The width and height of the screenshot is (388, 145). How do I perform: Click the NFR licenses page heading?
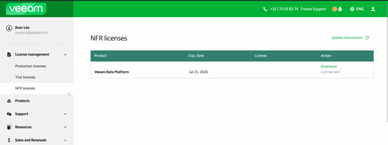click(109, 38)
